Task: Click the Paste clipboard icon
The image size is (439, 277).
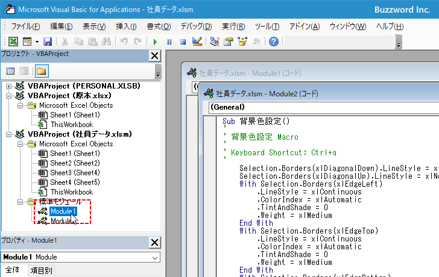Action: pyautogui.click(x=93, y=42)
